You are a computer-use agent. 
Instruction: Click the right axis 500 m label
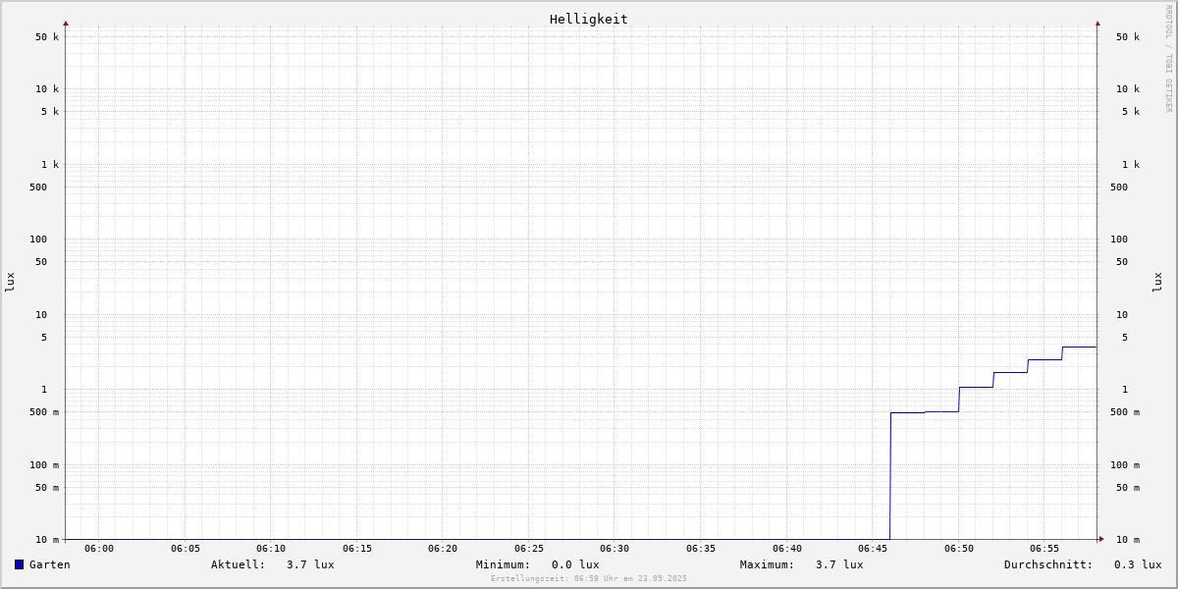(x=1125, y=412)
